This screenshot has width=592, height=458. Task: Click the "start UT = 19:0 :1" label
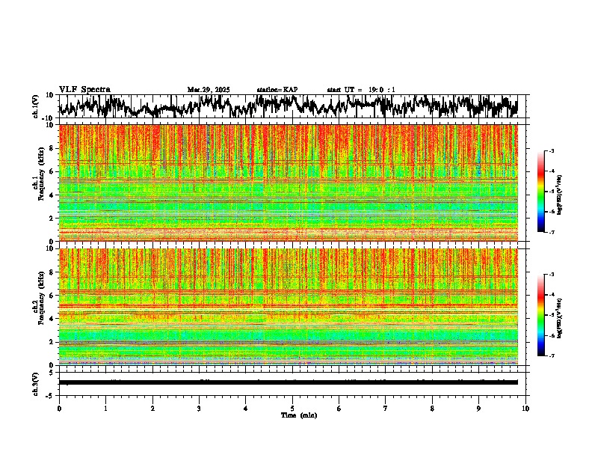[361, 90]
